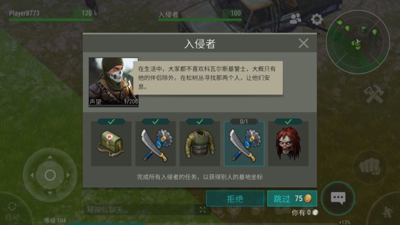This screenshot has height=225, width=400.
Task: Open the settings gear icon
Action: point(317,19)
